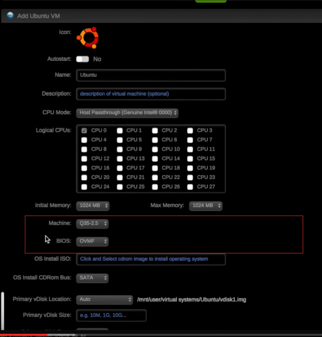Assign CPU 8 via its checkbox
Viewport: 322px width, 337px height.
click(84, 149)
